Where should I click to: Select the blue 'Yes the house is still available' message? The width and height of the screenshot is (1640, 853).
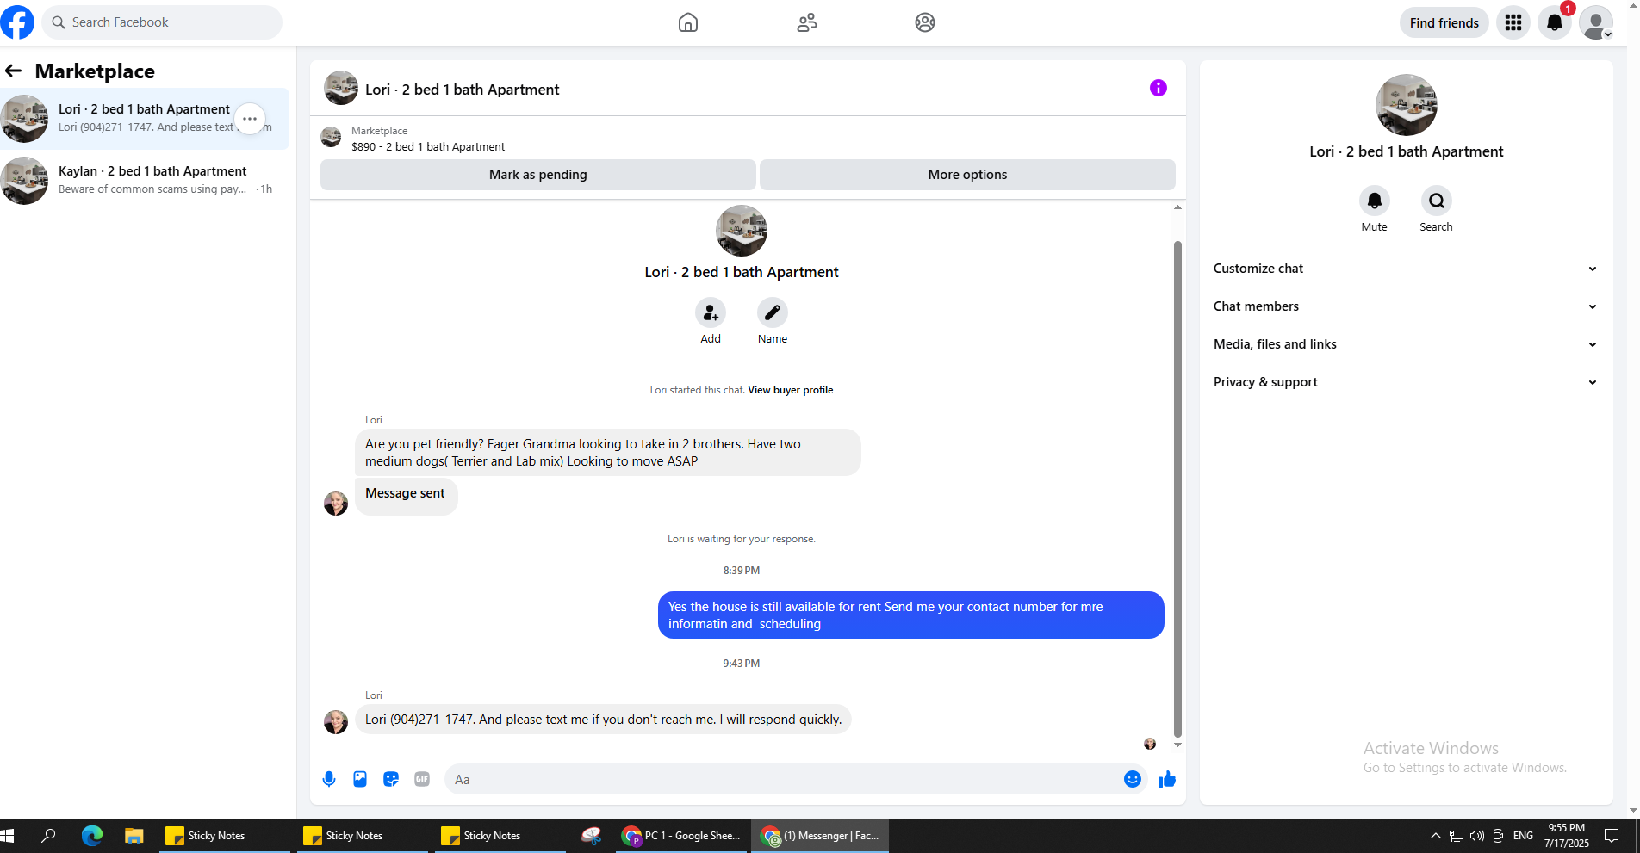911,615
